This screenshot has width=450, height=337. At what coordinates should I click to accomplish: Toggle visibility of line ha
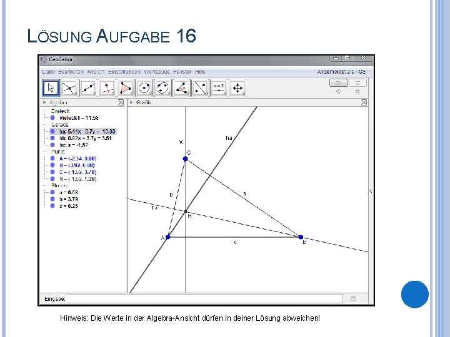52,131
